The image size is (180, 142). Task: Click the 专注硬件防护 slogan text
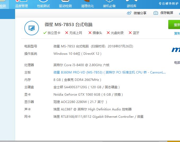pyautogui.click(x=169, y=3)
